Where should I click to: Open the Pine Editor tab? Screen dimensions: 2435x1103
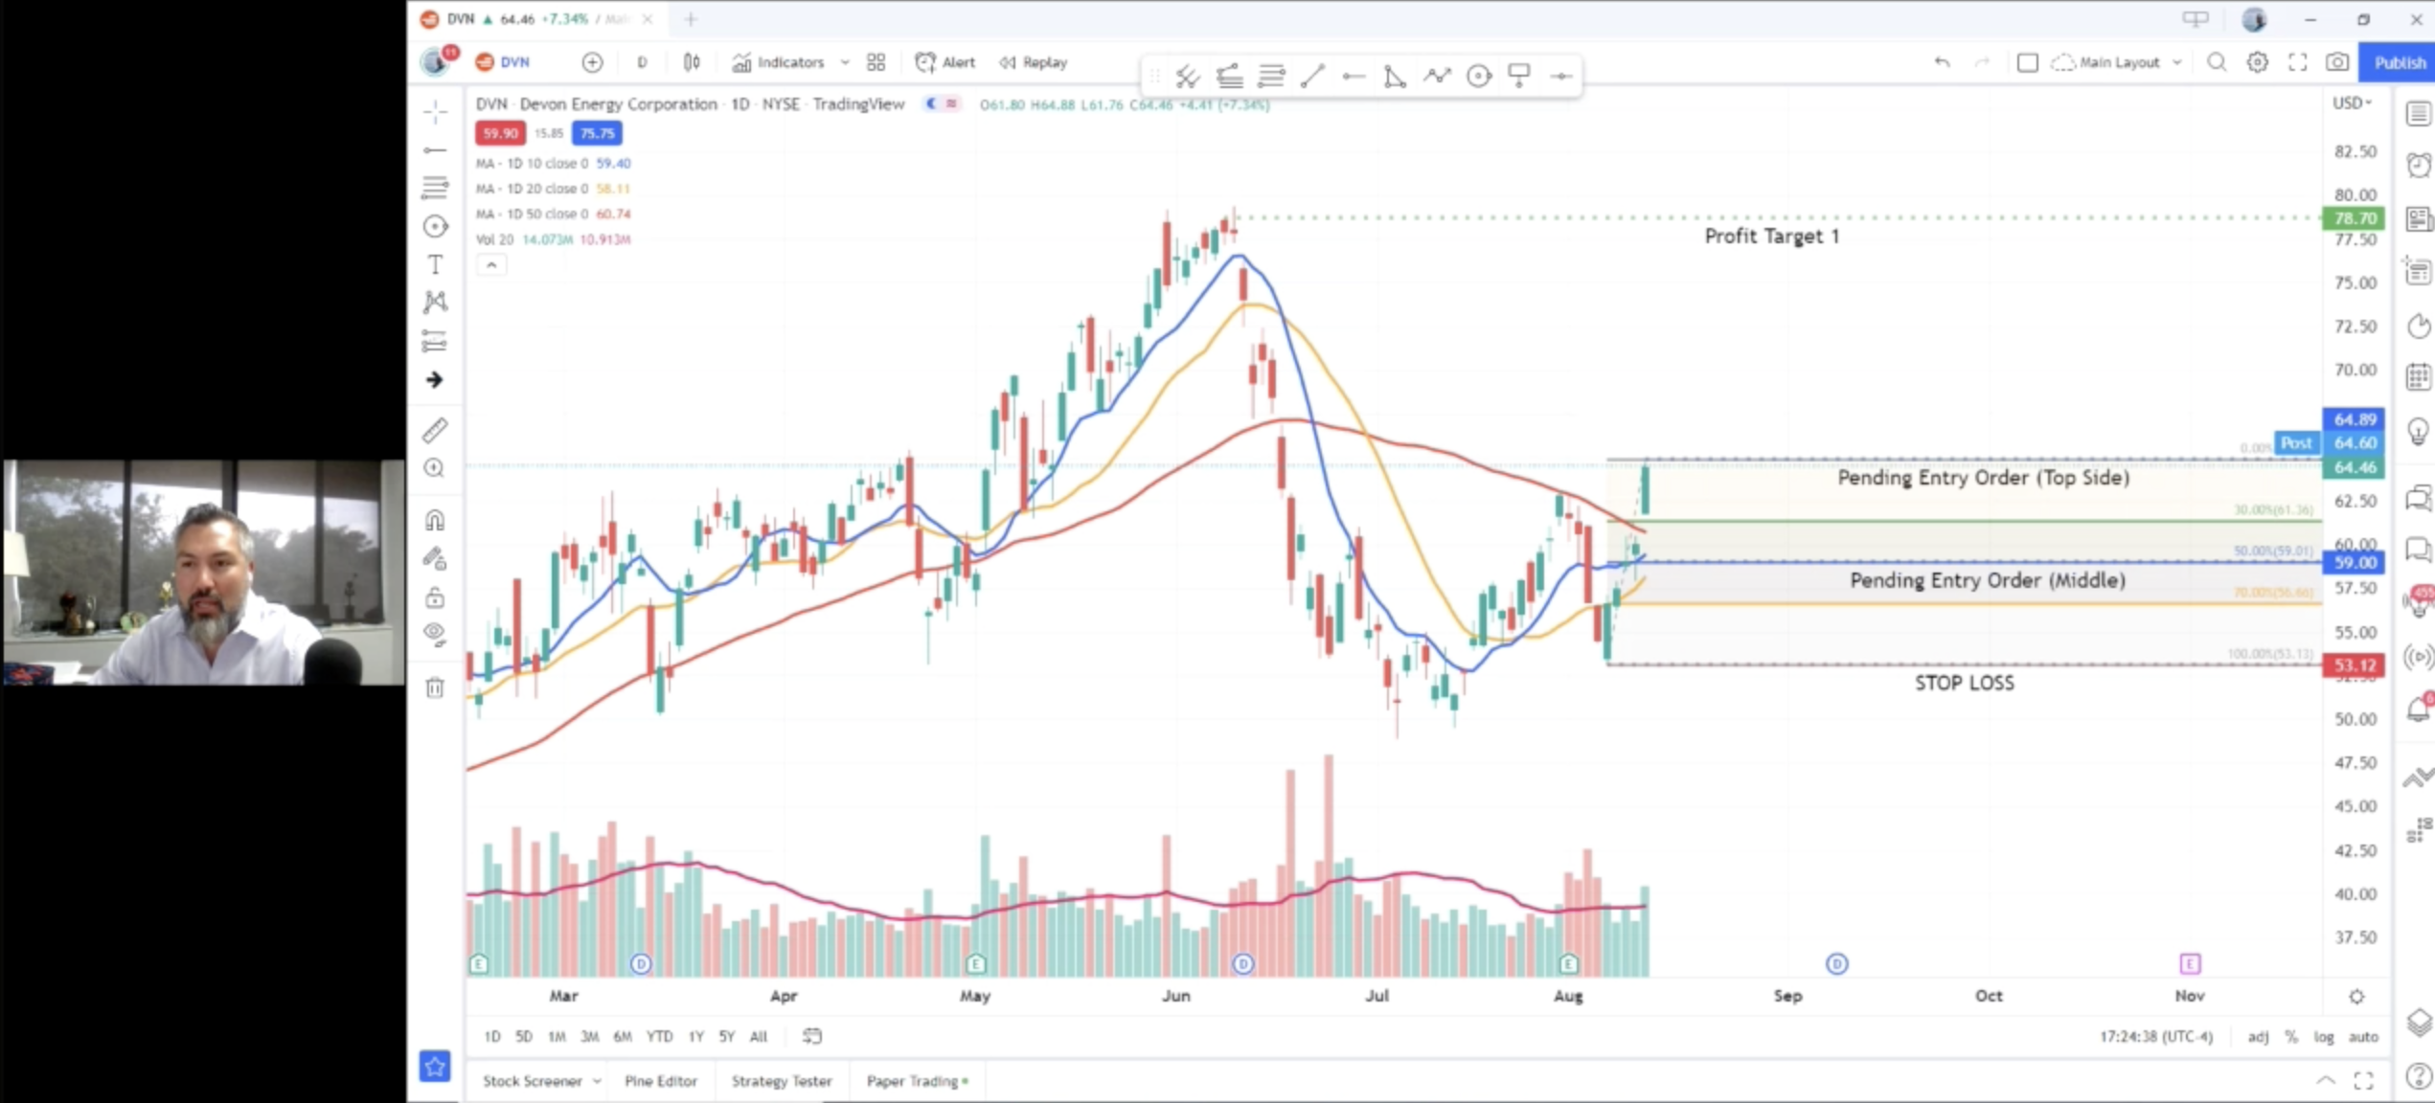point(661,1081)
